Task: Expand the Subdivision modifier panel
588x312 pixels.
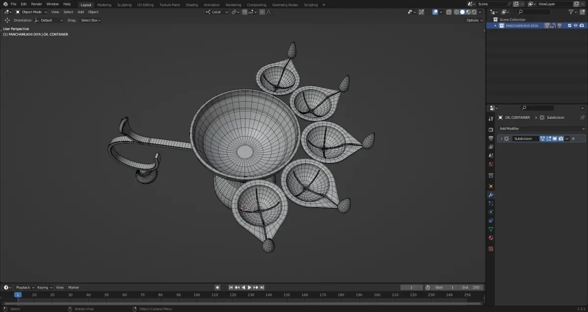Action: point(501,138)
